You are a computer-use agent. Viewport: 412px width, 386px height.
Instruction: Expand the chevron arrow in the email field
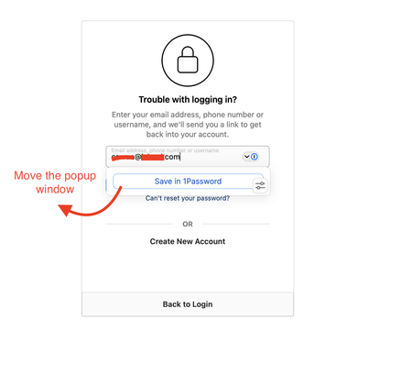pyautogui.click(x=246, y=157)
